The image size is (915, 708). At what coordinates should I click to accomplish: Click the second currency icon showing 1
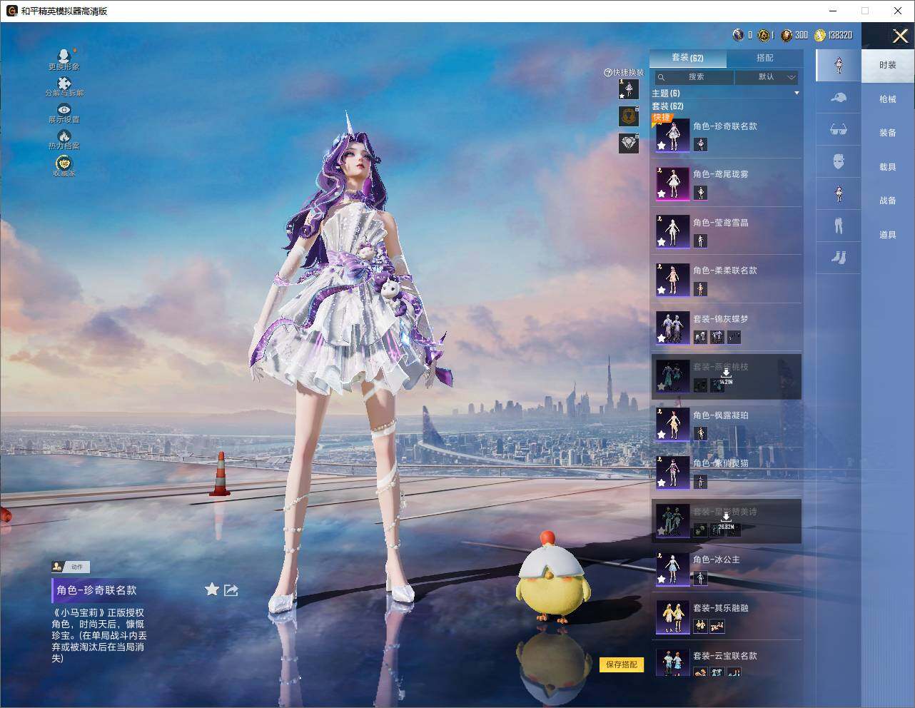coord(763,35)
